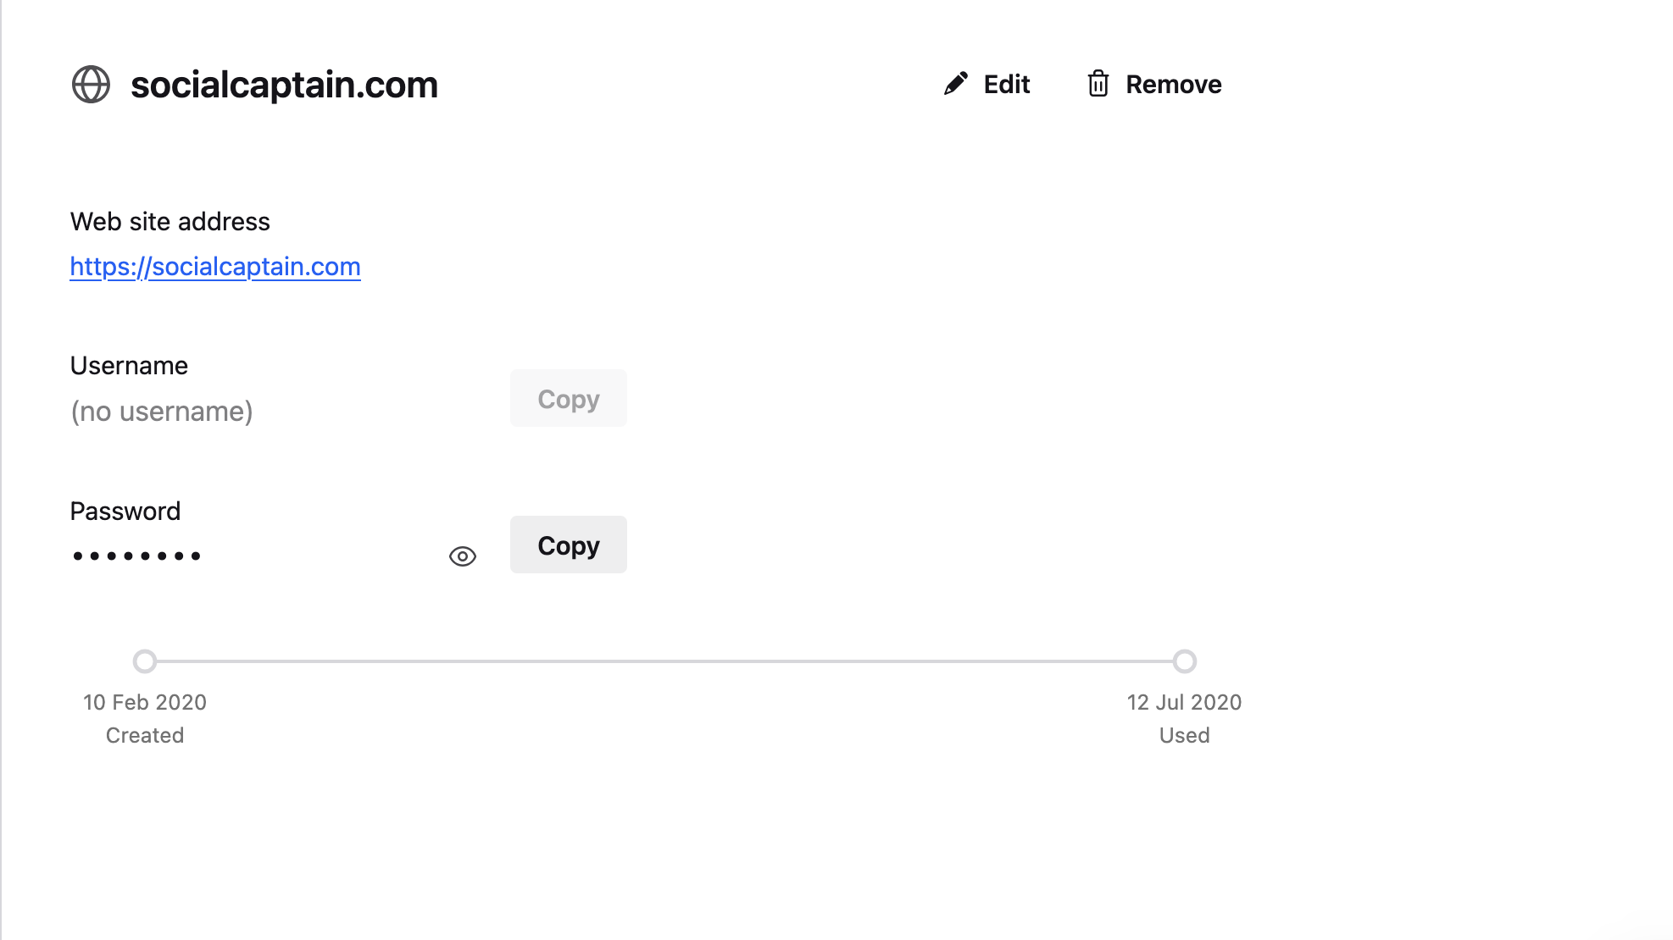
Task: Click the Used timeline circle marker
Action: 1185,661
